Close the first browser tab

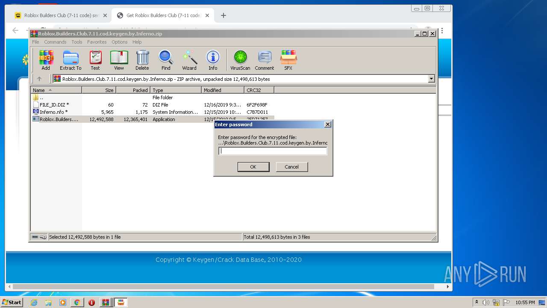point(105,15)
